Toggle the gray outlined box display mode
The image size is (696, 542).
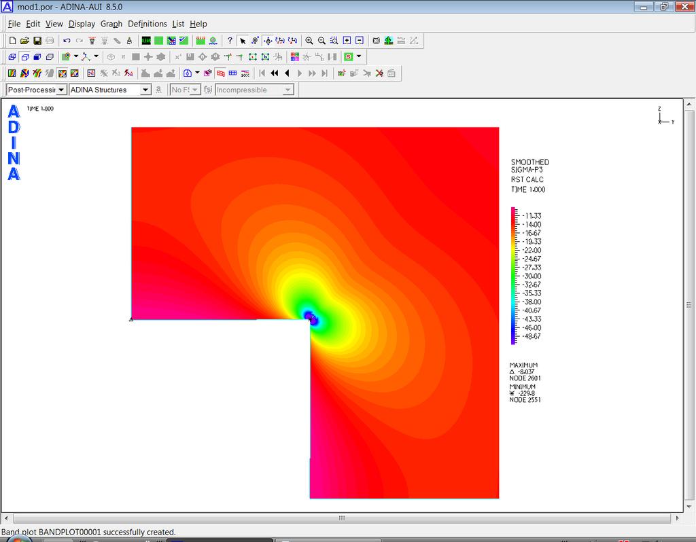(50, 57)
